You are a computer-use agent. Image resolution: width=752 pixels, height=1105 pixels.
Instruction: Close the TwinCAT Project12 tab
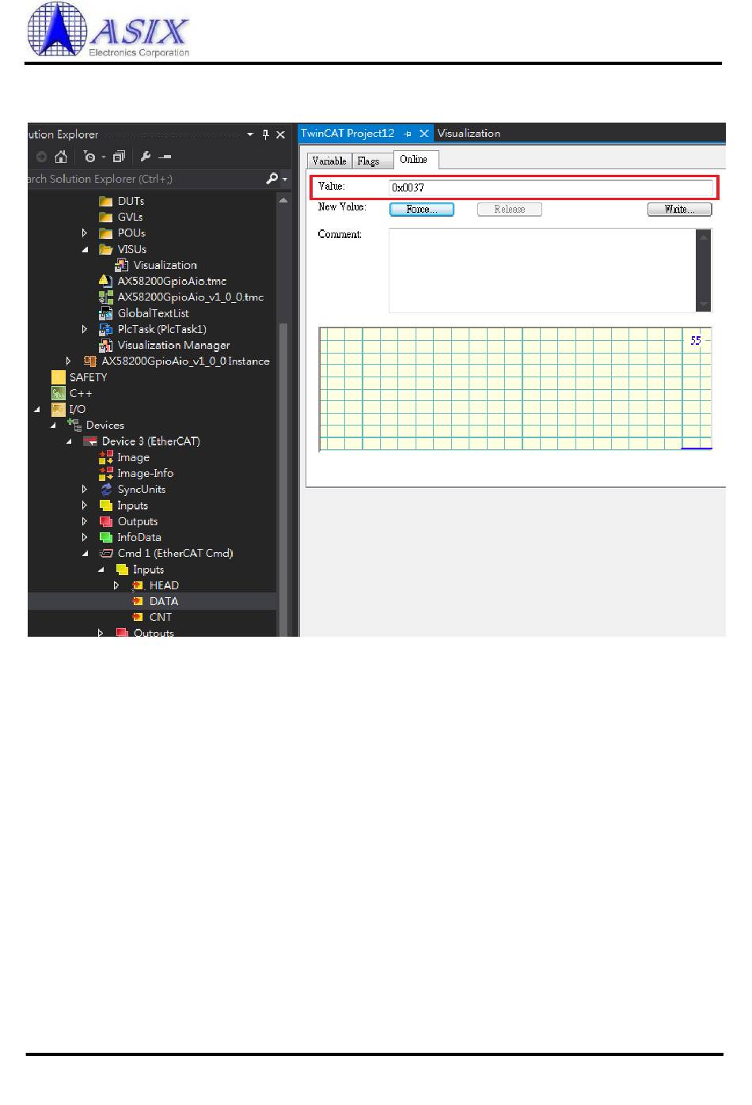pyautogui.click(x=423, y=134)
